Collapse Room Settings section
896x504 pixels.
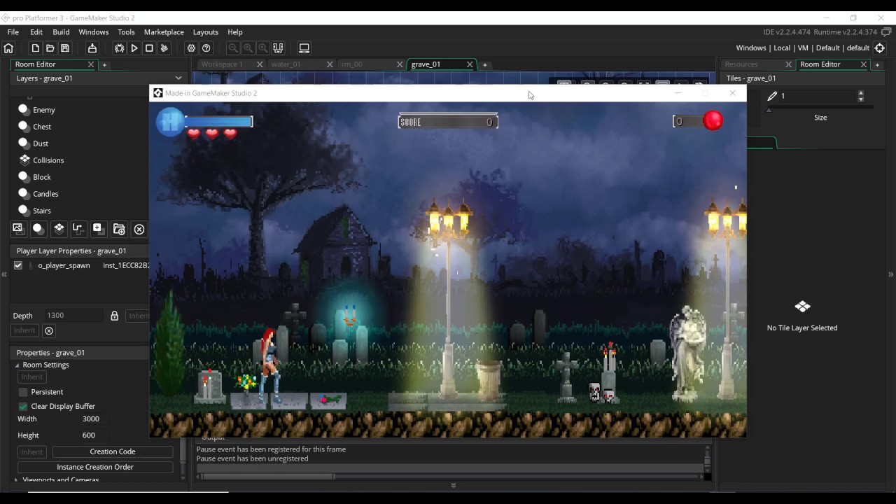click(x=17, y=365)
